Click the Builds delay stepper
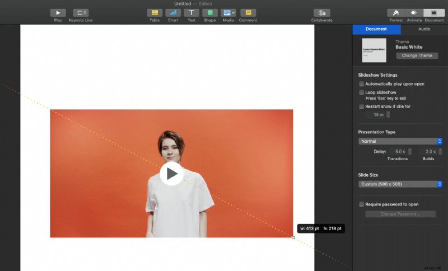 tap(440, 152)
